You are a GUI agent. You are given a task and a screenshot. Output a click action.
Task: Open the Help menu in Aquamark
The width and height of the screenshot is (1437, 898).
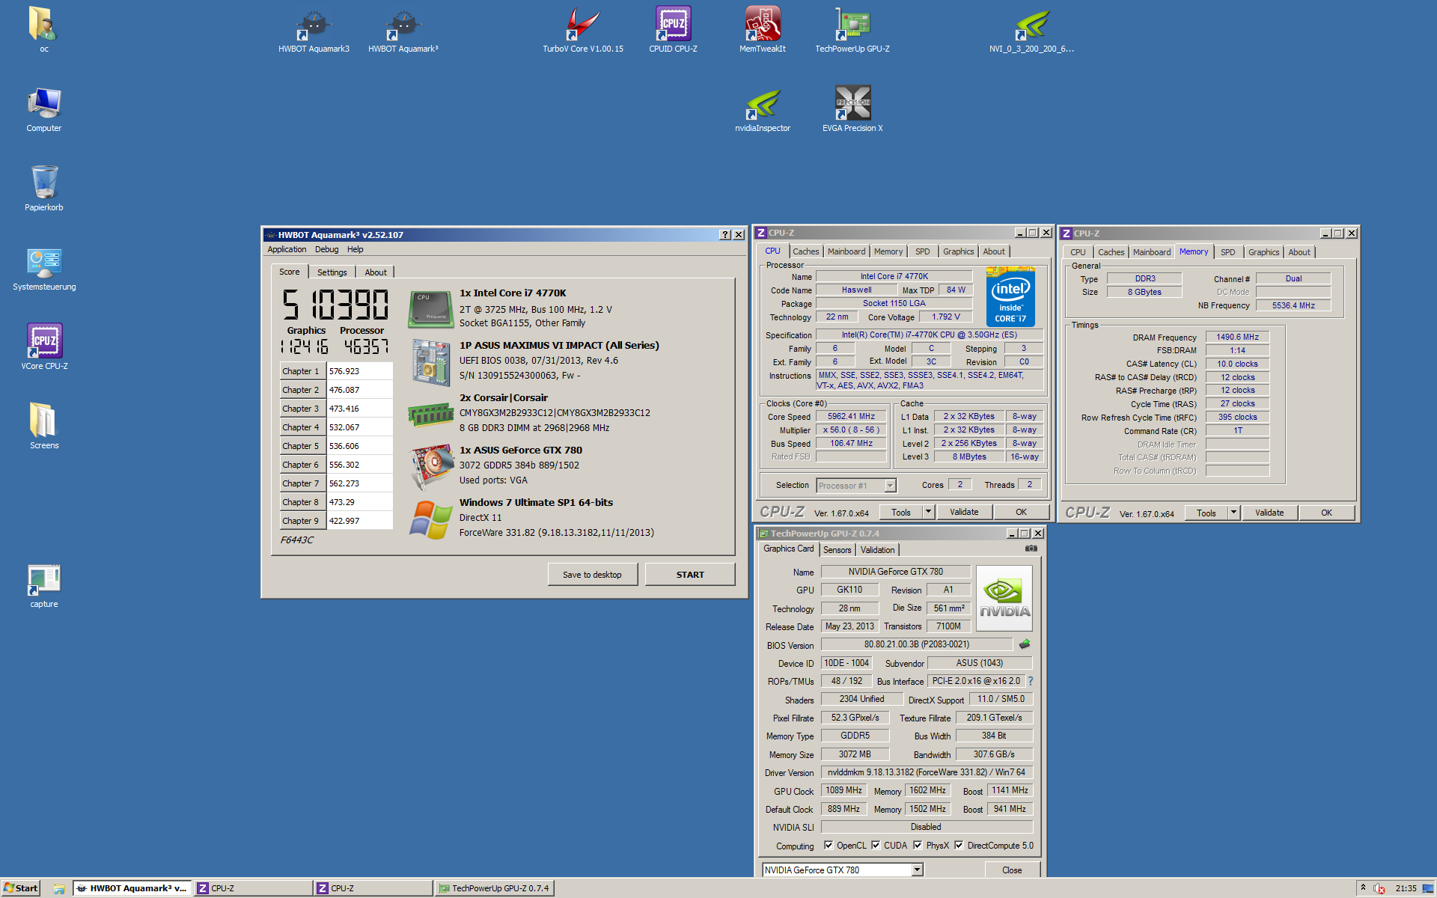356,250
